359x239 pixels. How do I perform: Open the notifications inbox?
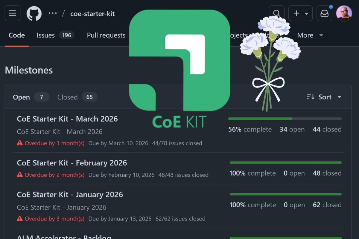tap(325, 13)
